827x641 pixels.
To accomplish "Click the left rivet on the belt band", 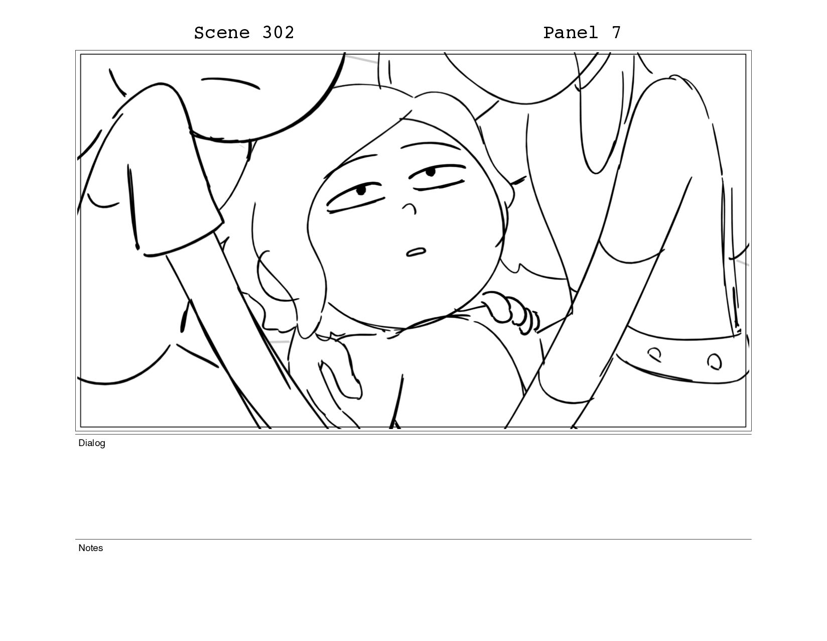I will [654, 355].
